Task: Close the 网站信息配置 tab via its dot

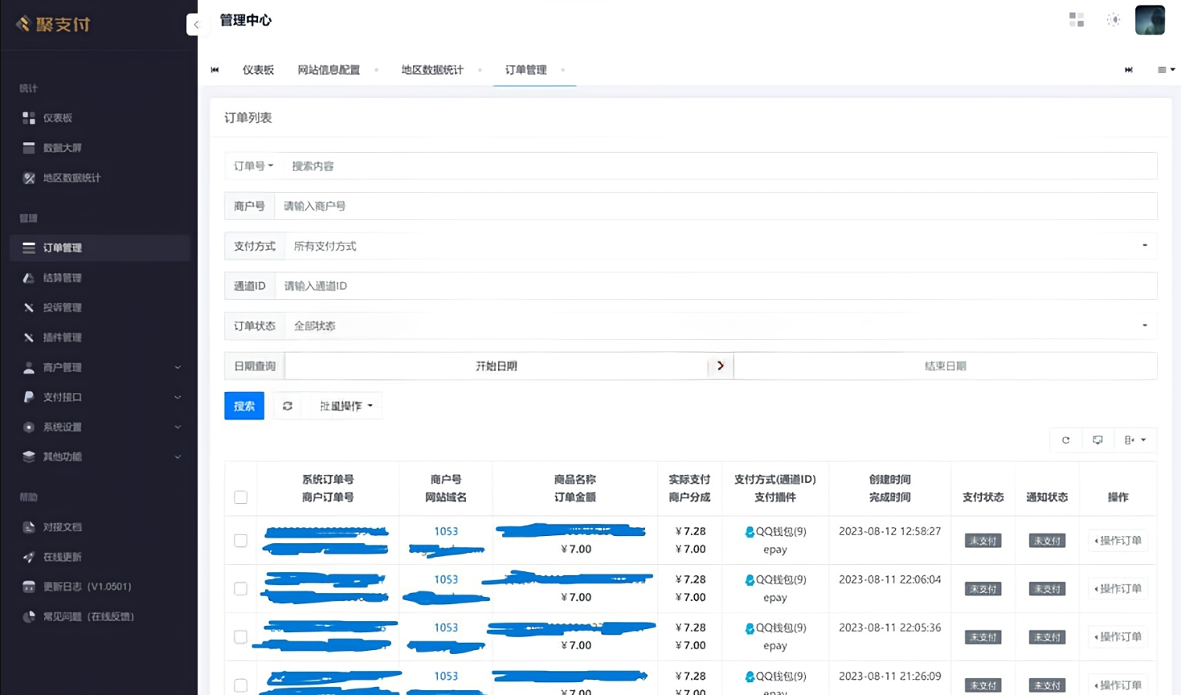Action: pos(376,70)
